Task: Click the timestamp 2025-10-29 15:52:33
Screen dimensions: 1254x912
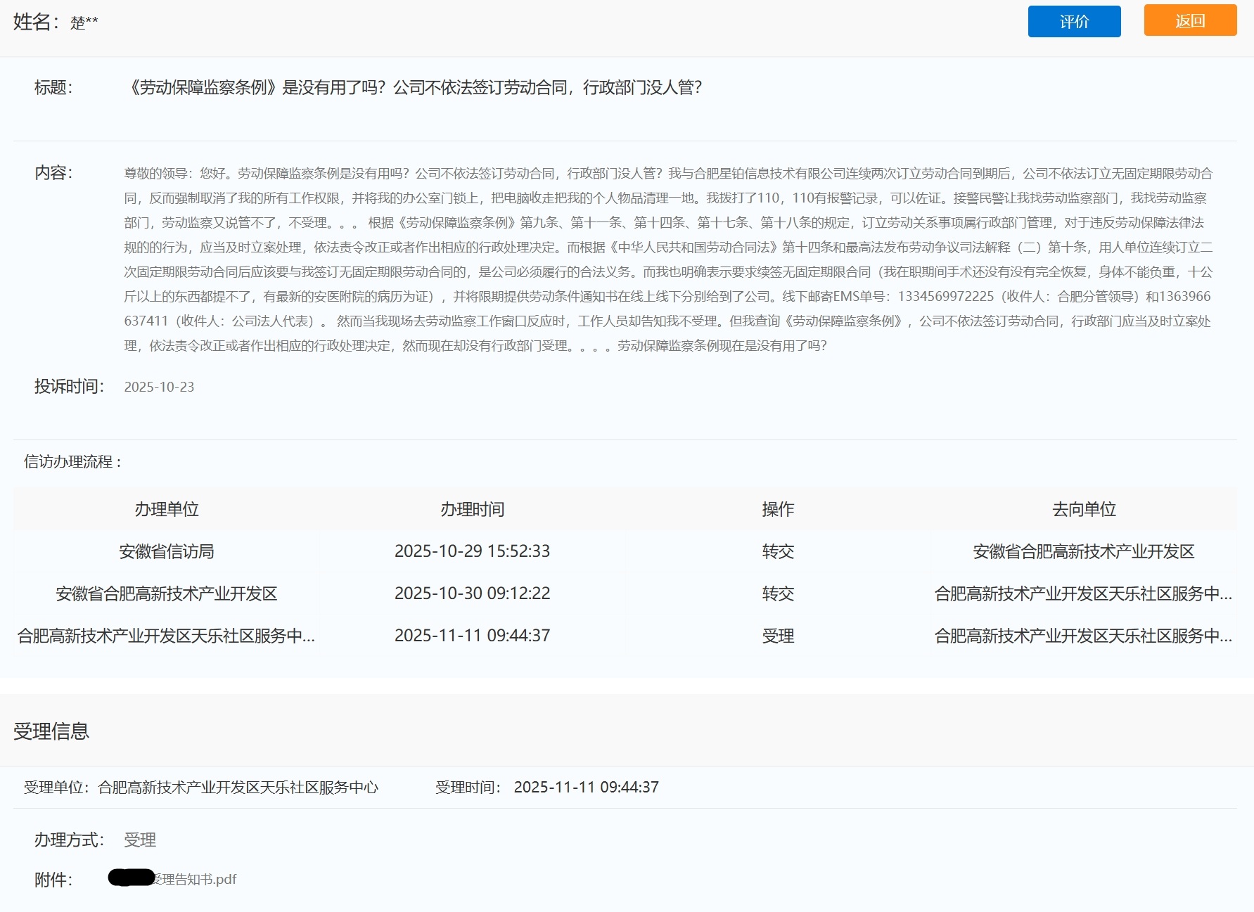Action: [473, 551]
